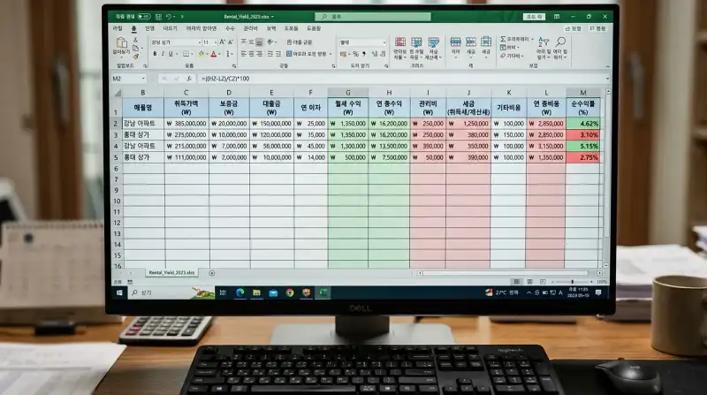Toggle underline formatting in the ribbon

pos(170,53)
